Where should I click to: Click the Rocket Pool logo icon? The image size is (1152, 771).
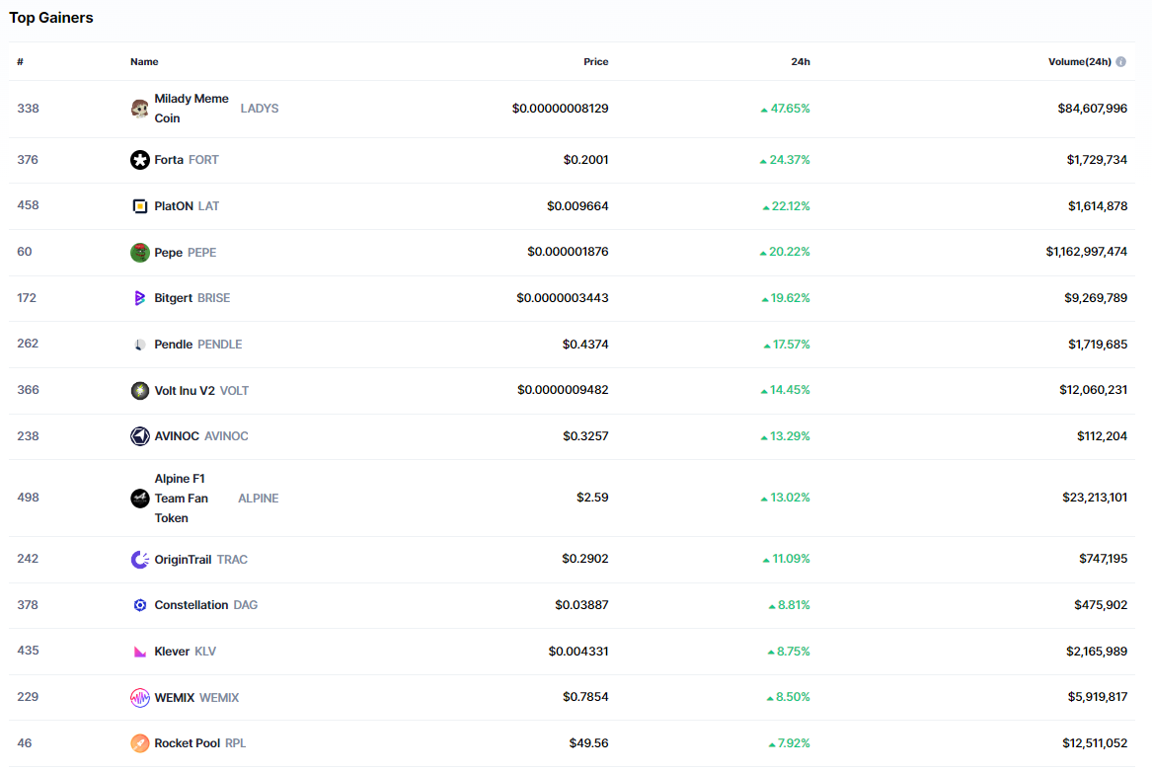(x=140, y=743)
